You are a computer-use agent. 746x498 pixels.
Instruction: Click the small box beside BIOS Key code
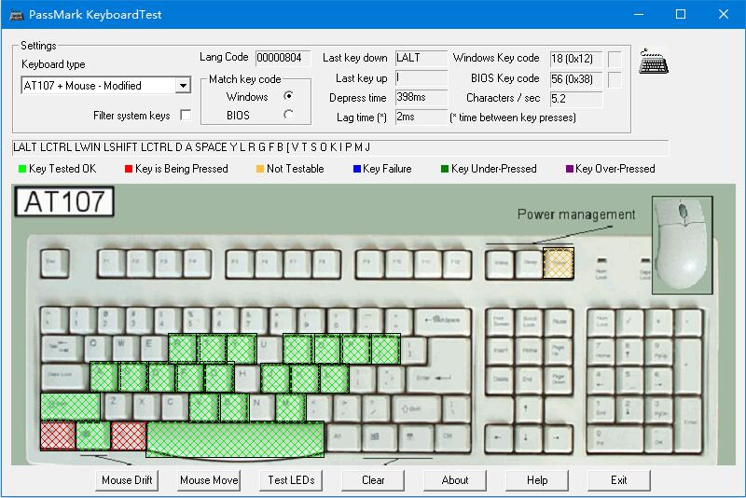tap(615, 79)
